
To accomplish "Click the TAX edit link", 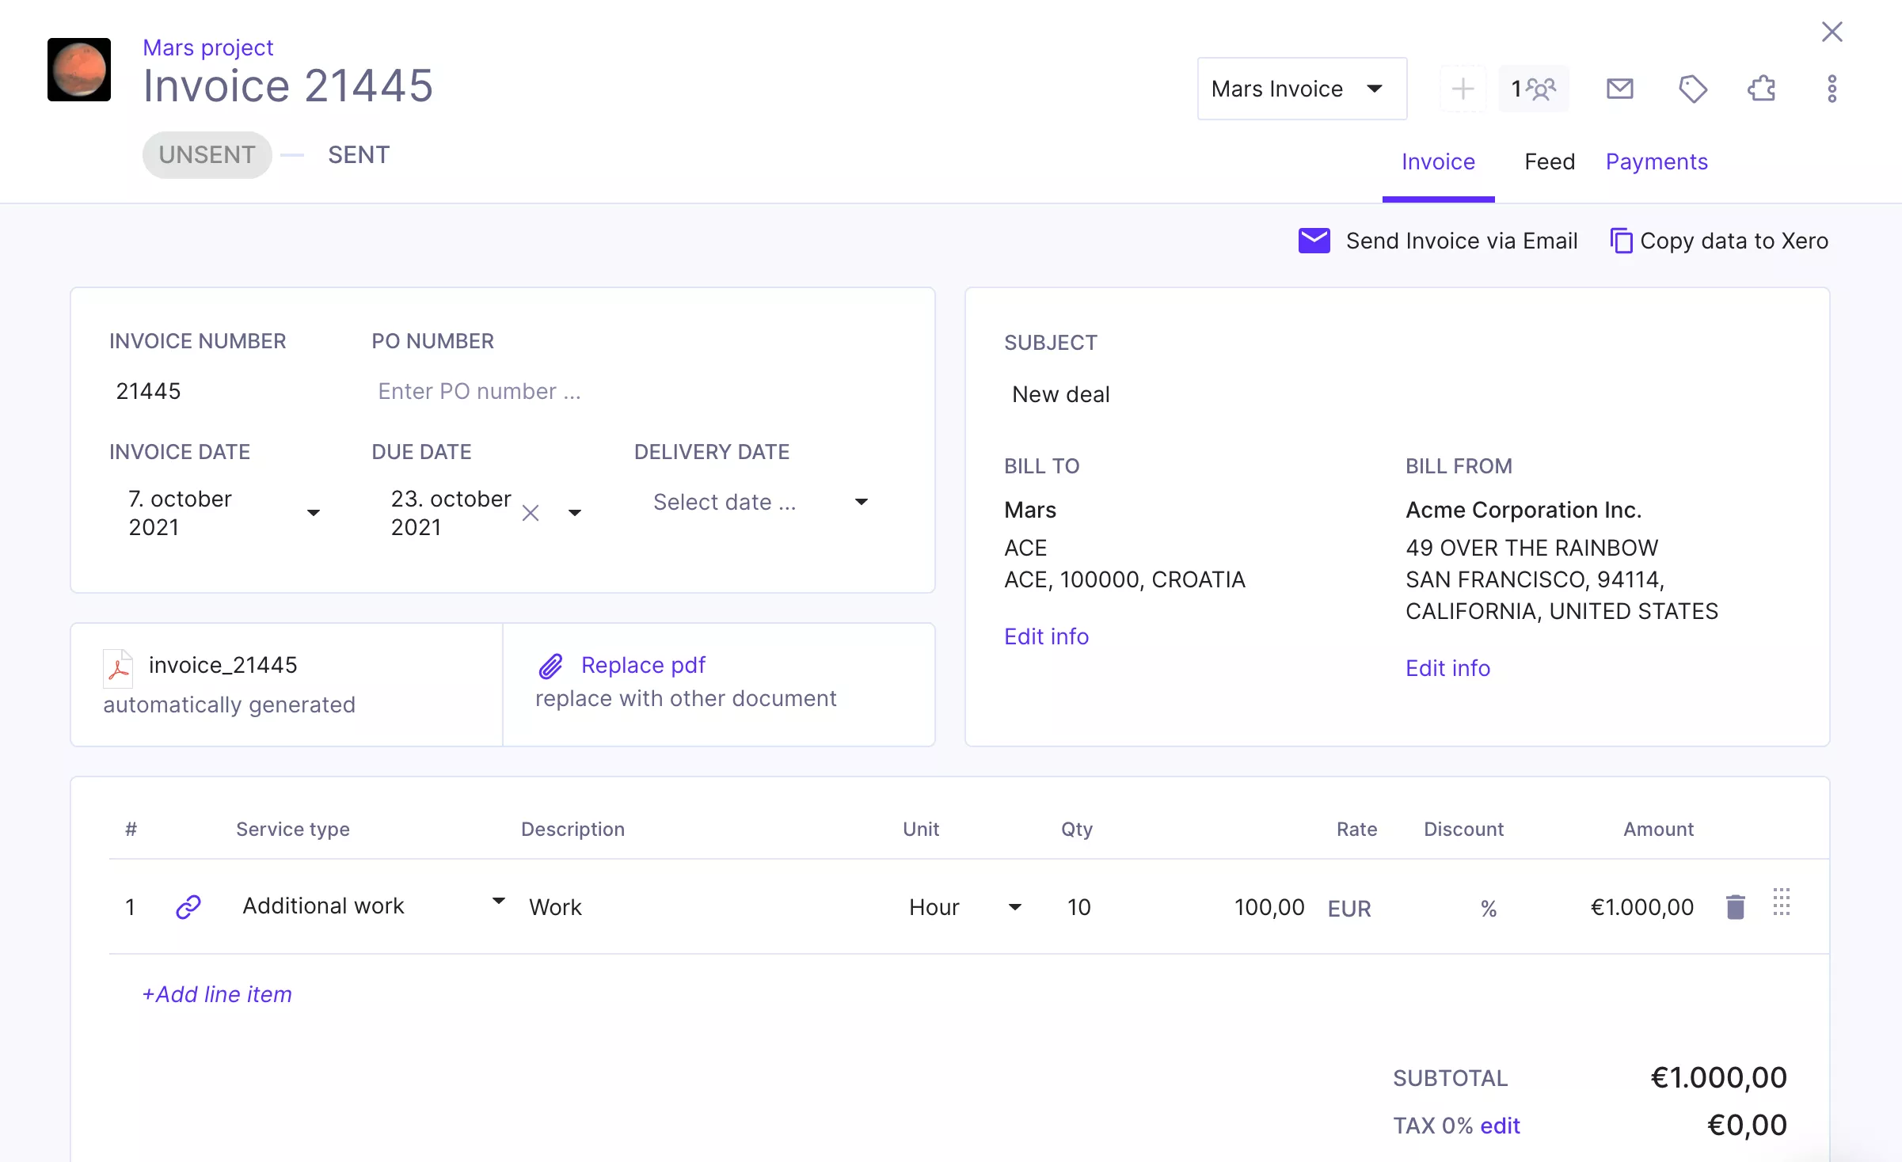I will click(1500, 1126).
